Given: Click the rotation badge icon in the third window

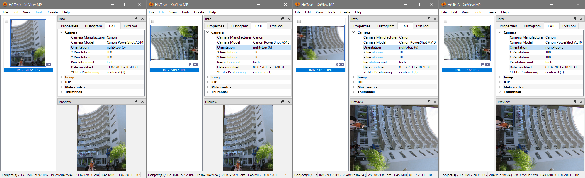Looking at the screenshot, I should coord(336,65).
